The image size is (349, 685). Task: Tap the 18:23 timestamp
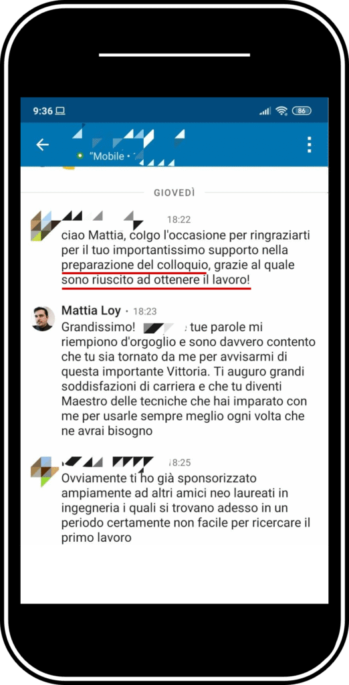click(144, 312)
